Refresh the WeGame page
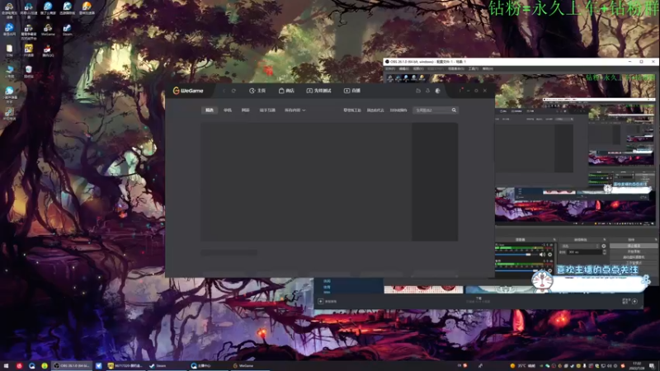Viewport: 660px width, 371px height. (233, 91)
